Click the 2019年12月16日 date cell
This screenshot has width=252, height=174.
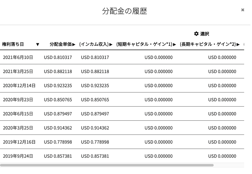pos(19,142)
